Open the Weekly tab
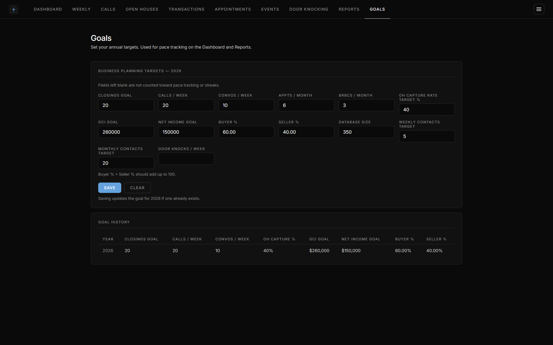This screenshot has width=553, height=345. pyautogui.click(x=81, y=9)
